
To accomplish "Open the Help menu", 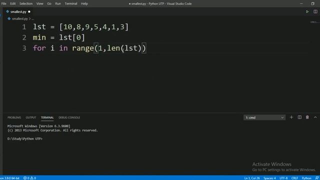I will 84,3.
